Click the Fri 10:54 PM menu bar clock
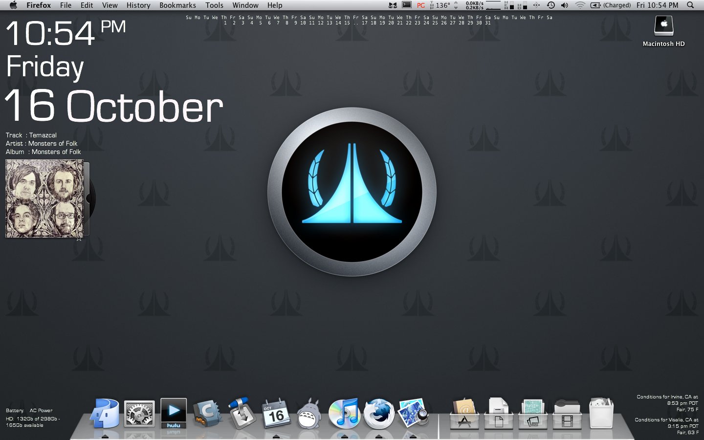The height and width of the screenshot is (440, 704). coord(657,5)
